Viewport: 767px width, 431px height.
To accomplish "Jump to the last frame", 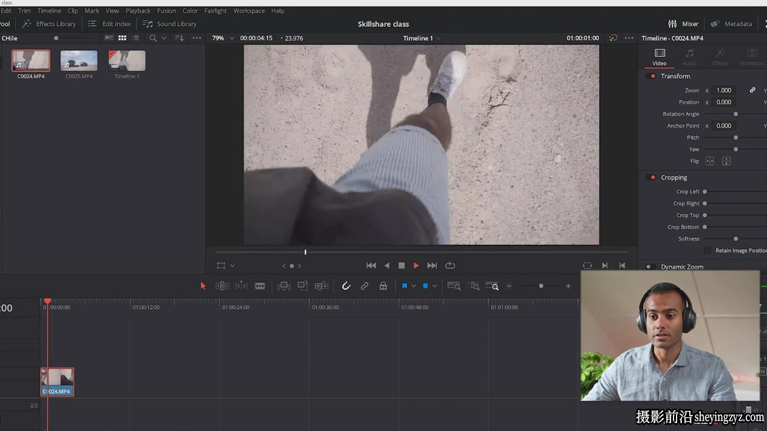I will pos(432,265).
